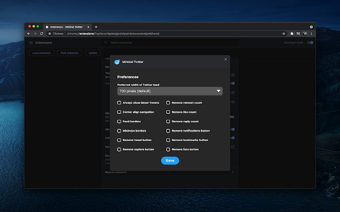Reload the page with the refresh icon
Screen dimensions: 340x212
tap(42, 33)
